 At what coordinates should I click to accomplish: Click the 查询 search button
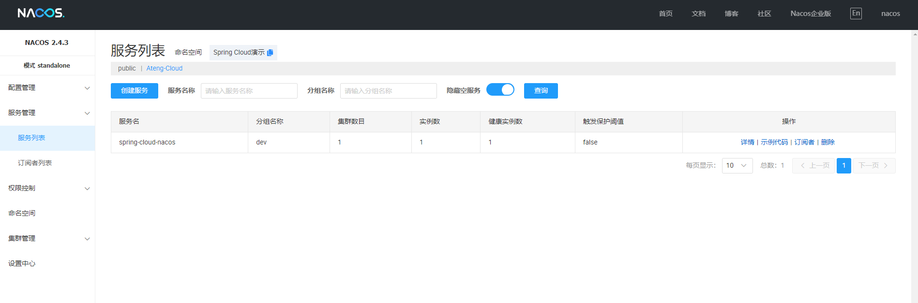click(x=541, y=91)
